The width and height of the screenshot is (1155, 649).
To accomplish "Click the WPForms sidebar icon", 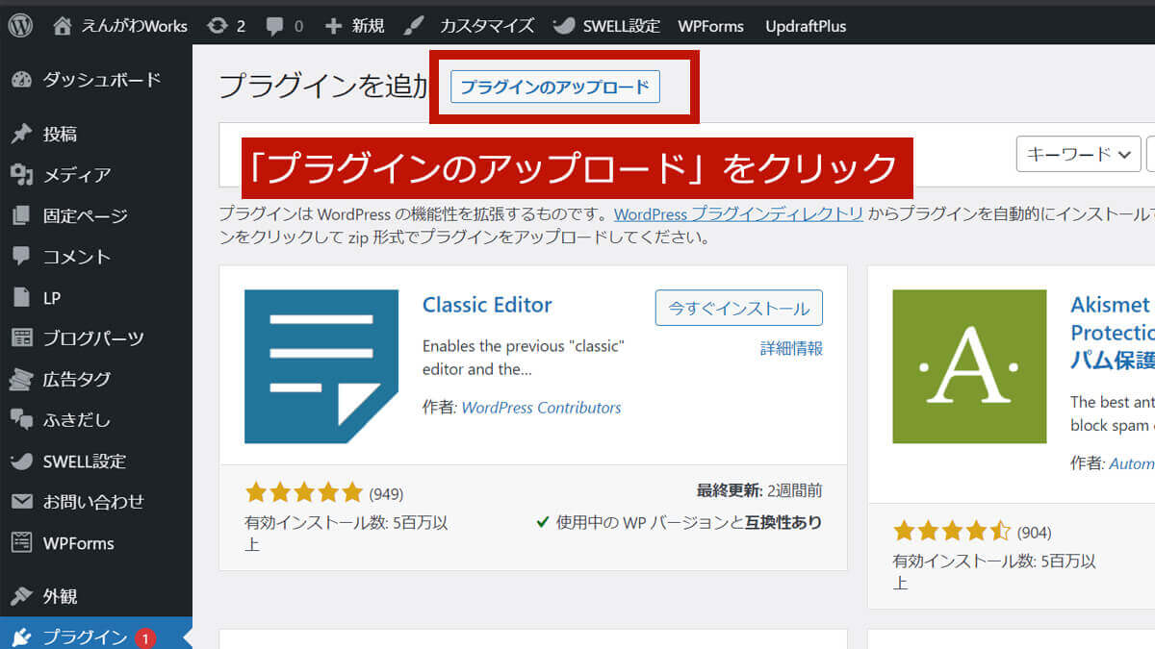I will (21, 543).
